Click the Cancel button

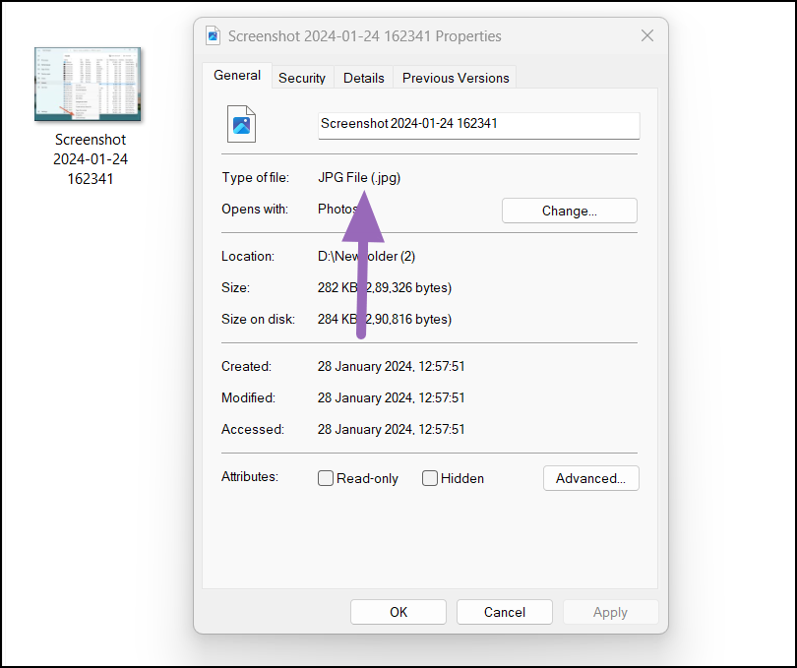pos(504,611)
